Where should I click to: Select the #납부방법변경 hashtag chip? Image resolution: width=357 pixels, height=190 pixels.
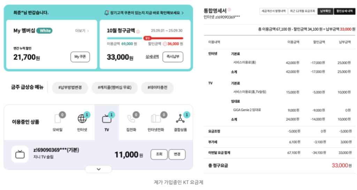click(70, 88)
